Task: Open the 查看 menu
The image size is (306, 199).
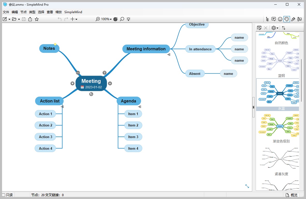Action: click(50, 12)
